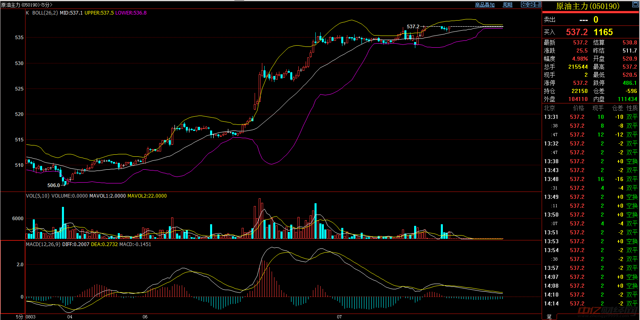Click the 持仓 value 22150
Screen dimensions: 640x320
click(x=580, y=91)
